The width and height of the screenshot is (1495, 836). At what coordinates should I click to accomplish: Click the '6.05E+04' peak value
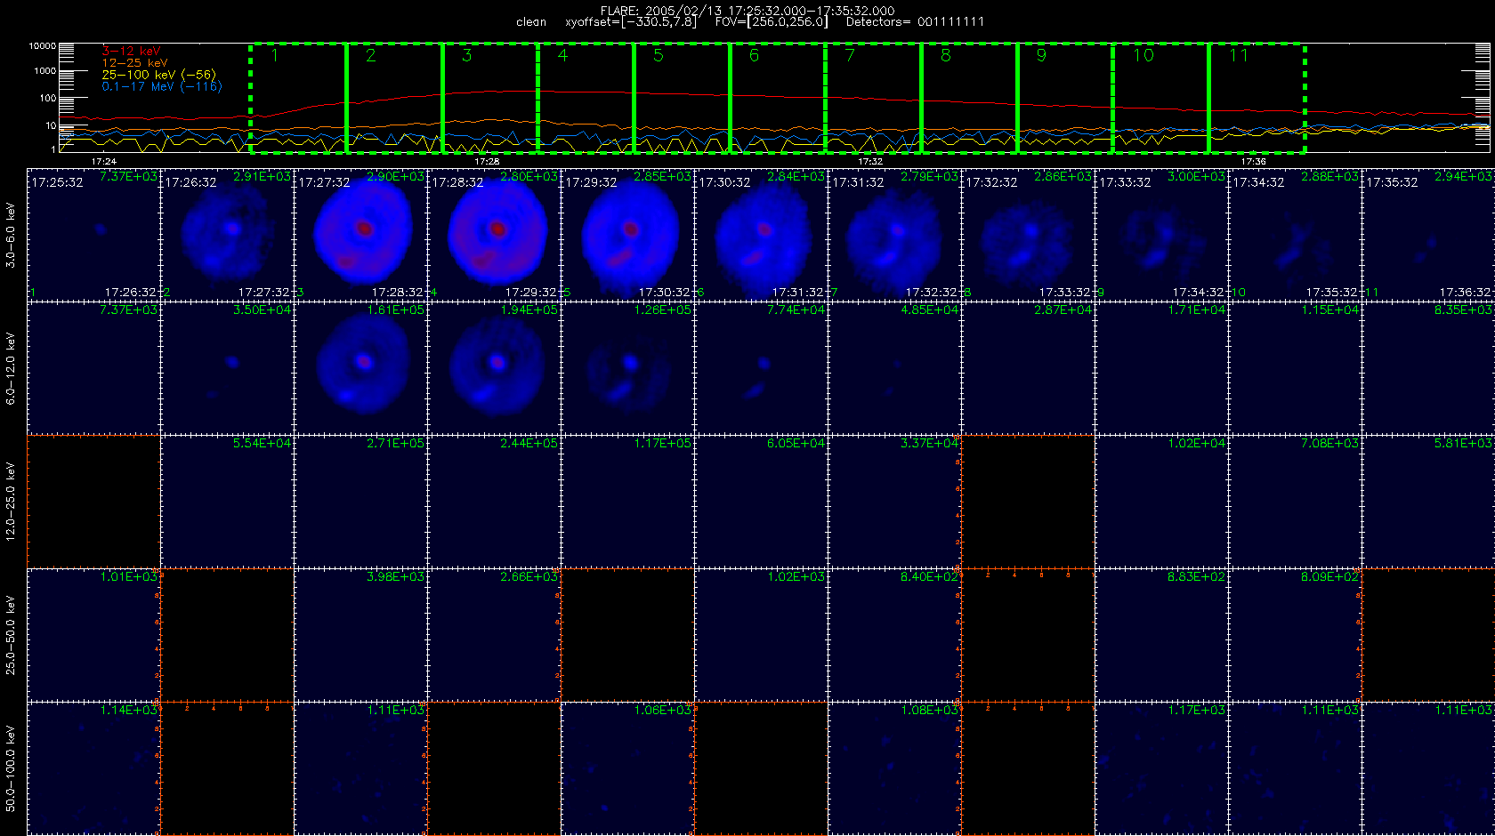pyautogui.click(x=796, y=444)
